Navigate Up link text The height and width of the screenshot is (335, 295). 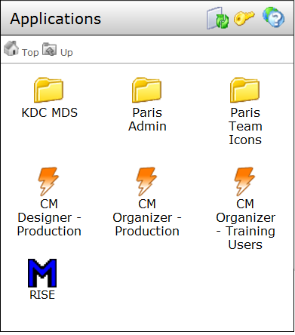click(66, 53)
